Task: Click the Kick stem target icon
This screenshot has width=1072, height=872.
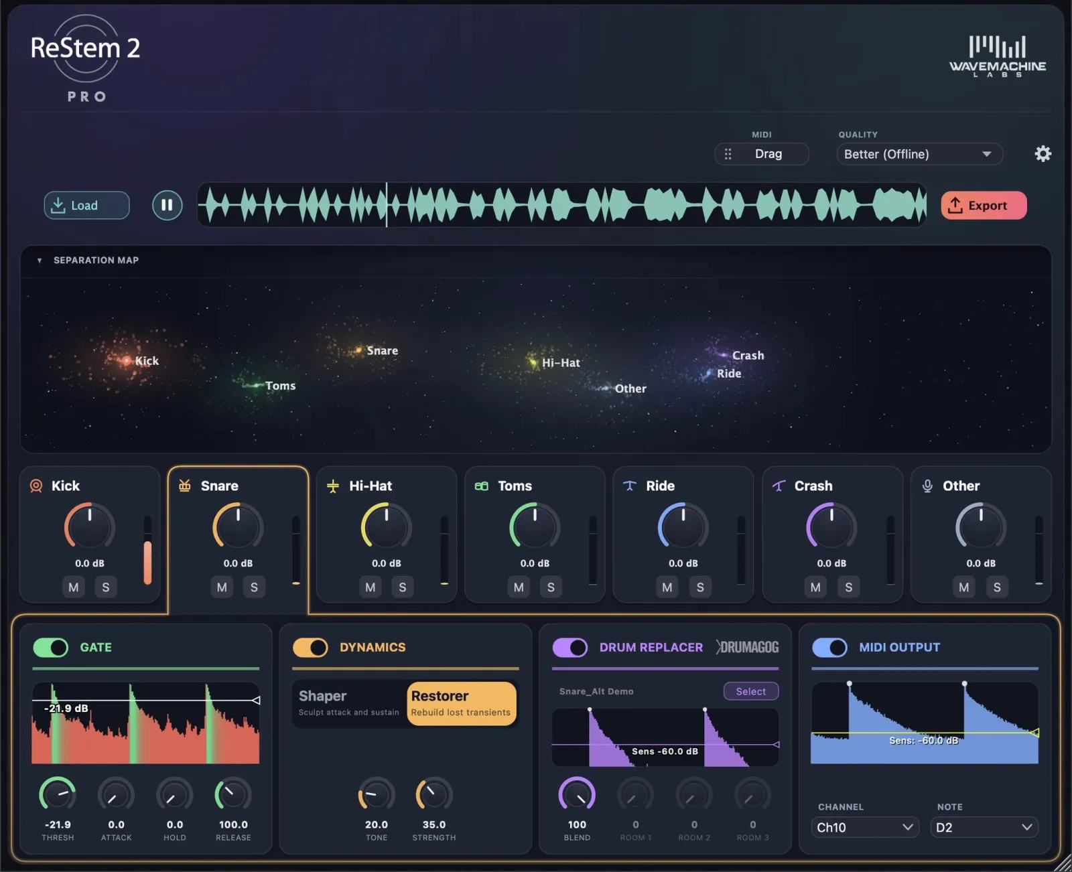Action: pyautogui.click(x=36, y=486)
